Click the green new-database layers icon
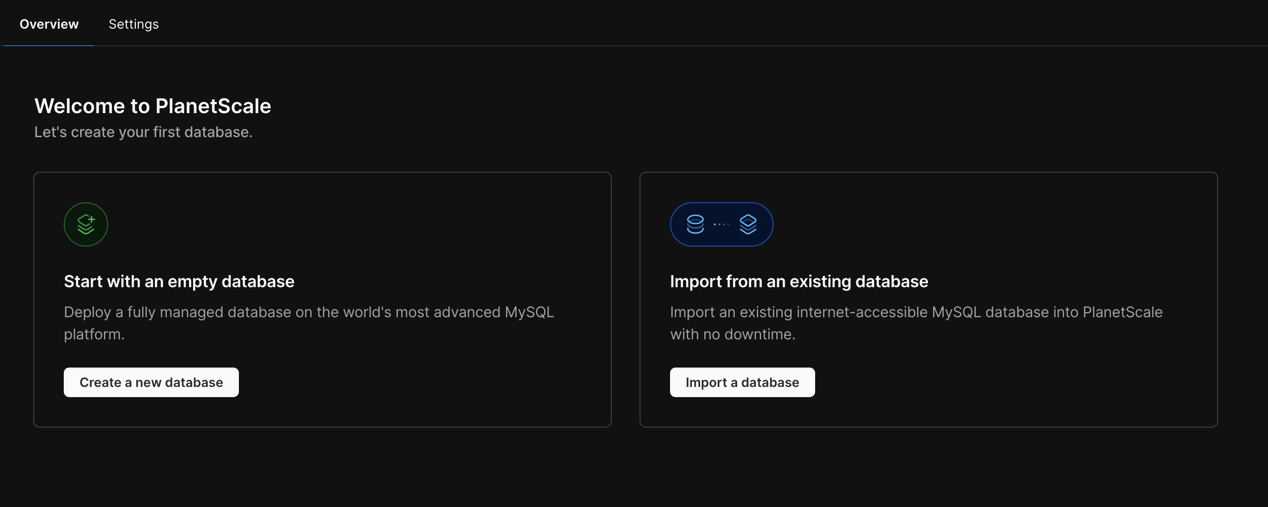 coord(85,224)
